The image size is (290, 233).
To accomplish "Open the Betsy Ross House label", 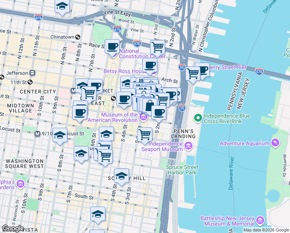I will point(125,71).
